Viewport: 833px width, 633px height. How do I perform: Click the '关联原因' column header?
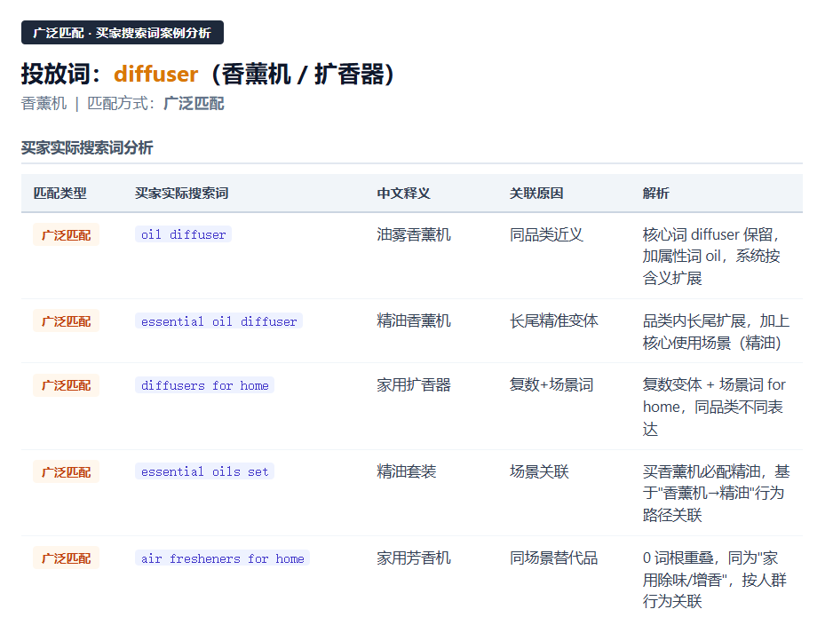[536, 194]
